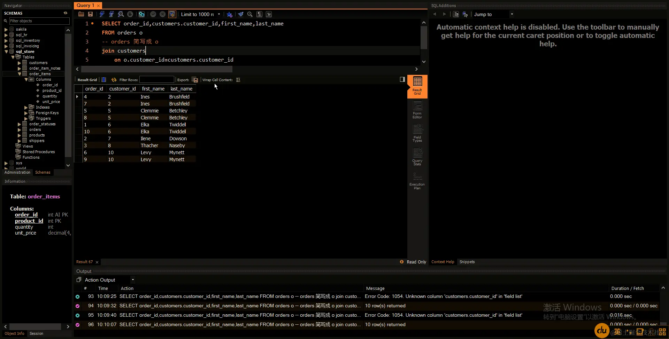Expand the Foreign Keys node
Screen dimensions: 669x339
26,113
